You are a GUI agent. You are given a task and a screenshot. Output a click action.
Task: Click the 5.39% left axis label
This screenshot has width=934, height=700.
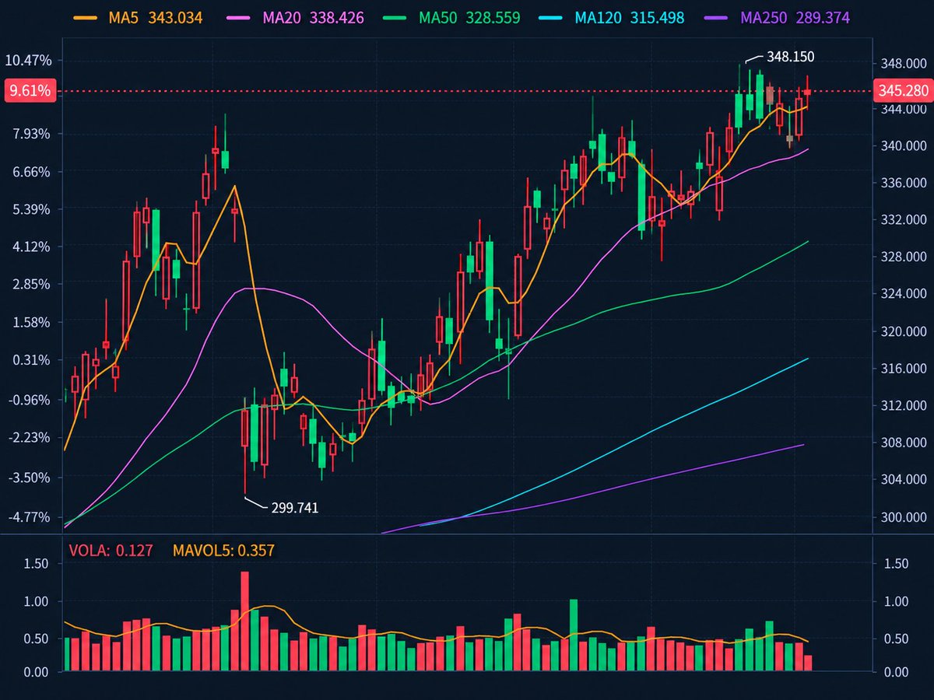pyautogui.click(x=32, y=209)
